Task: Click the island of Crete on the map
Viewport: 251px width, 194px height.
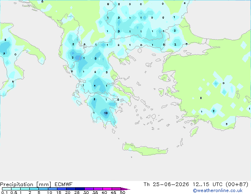Action: [x=145, y=149]
